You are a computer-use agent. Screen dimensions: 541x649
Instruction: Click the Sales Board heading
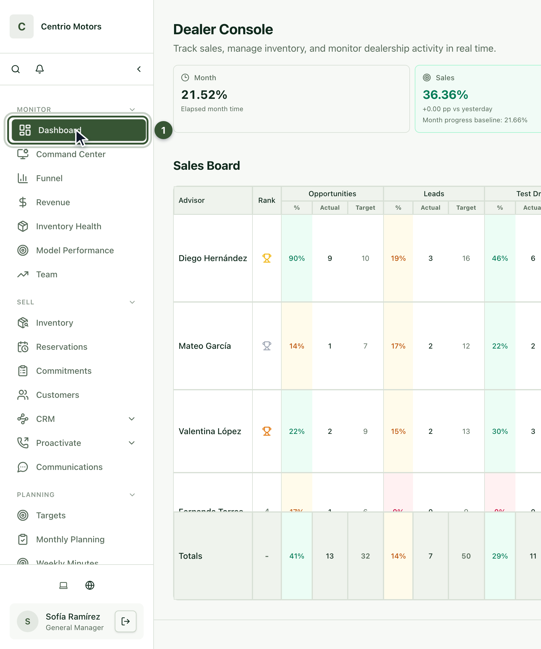[206, 166]
